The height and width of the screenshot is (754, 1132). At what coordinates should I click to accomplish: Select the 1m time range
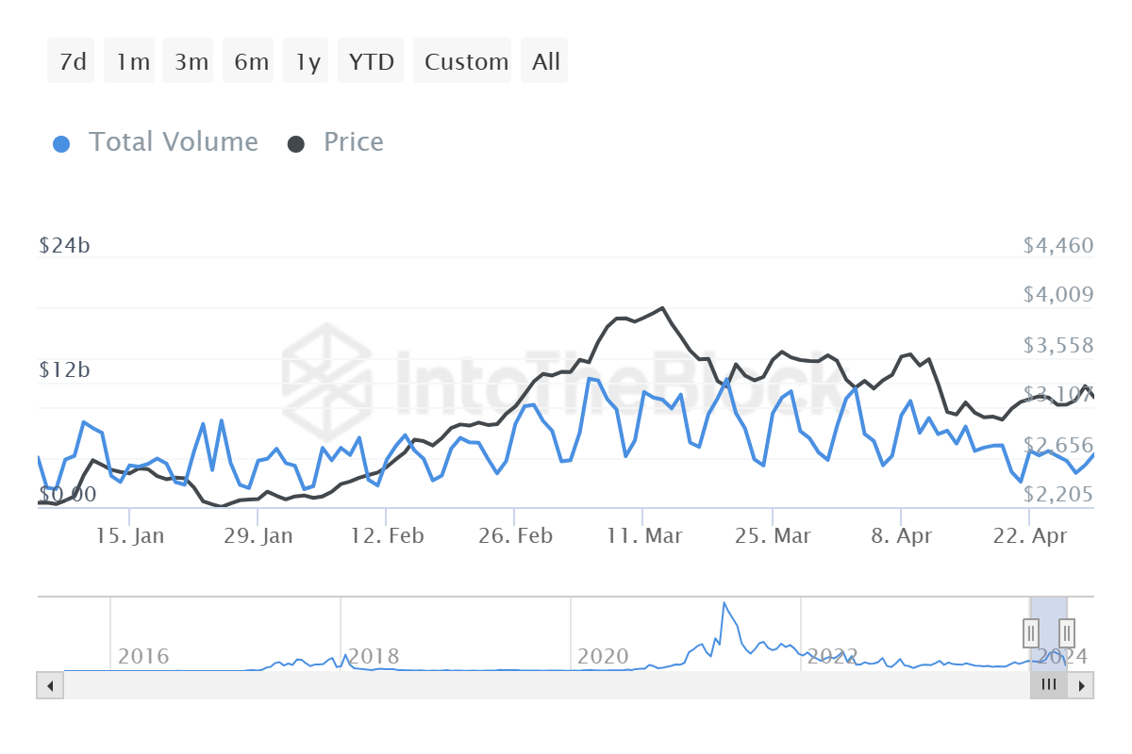132,62
